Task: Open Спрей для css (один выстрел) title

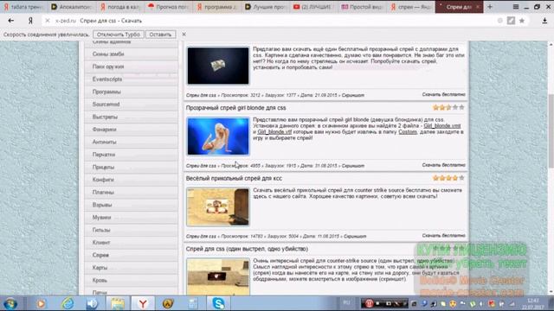Action: click(x=247, y=249)
